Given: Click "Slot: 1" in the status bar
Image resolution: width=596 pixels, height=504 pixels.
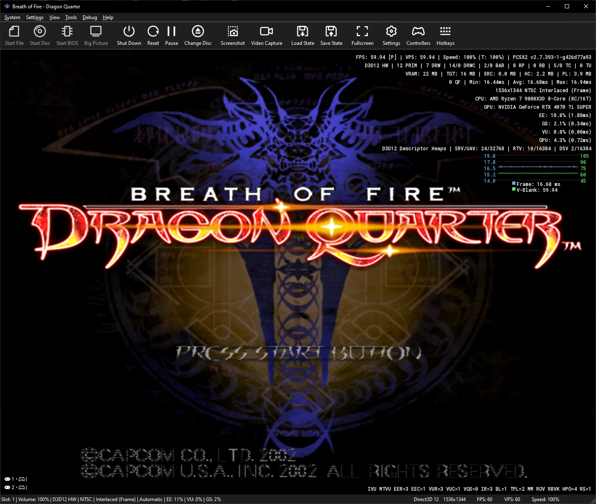Looking at the screenshot, I should click(x=8, y=499).
